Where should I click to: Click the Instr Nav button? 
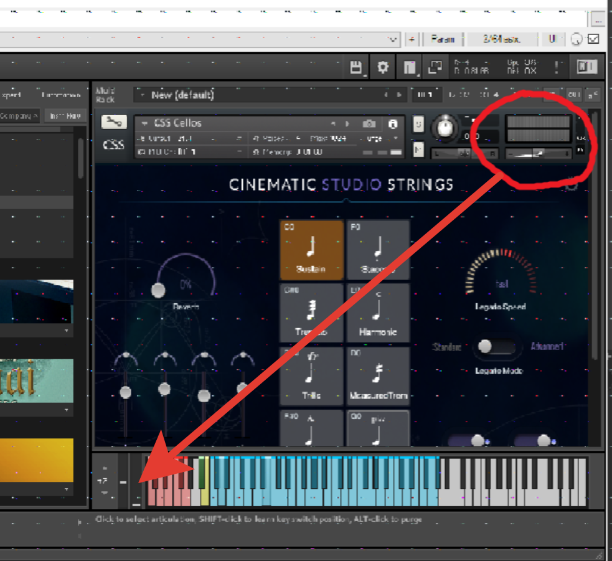pyautogui.click(x=65, y=116)
